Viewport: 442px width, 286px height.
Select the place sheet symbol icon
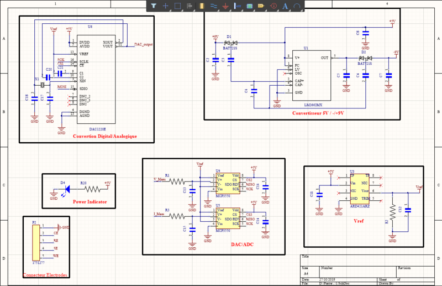pyautogui.click(x=249, y=6)
